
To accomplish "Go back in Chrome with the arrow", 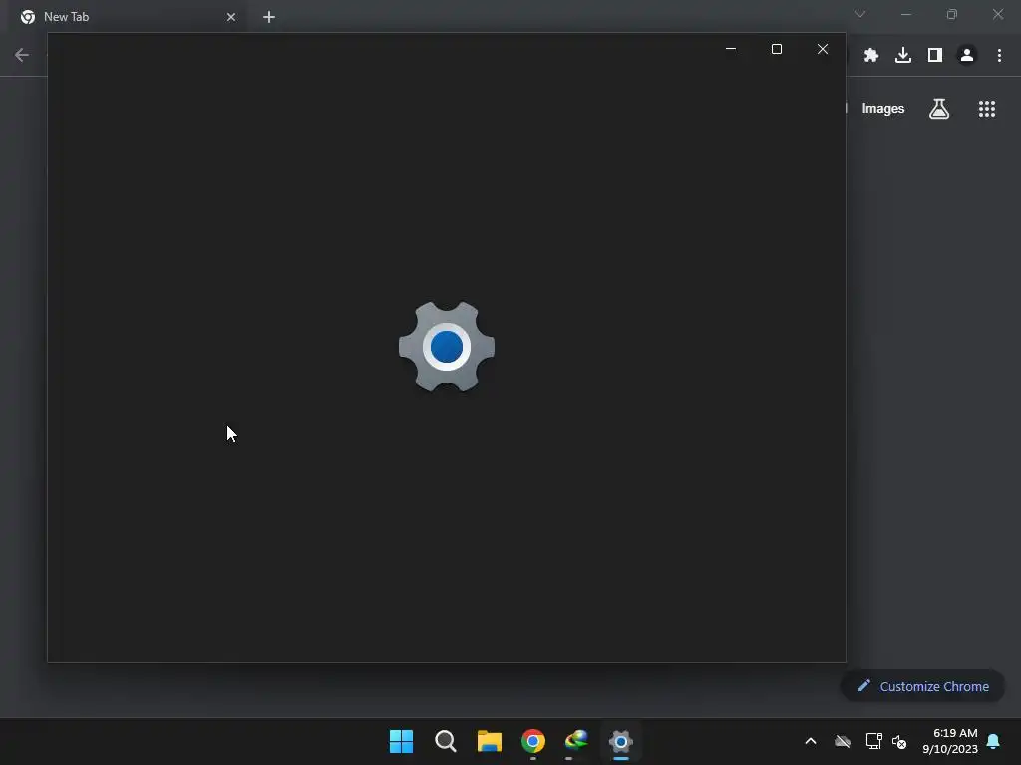I will [22, 56].
